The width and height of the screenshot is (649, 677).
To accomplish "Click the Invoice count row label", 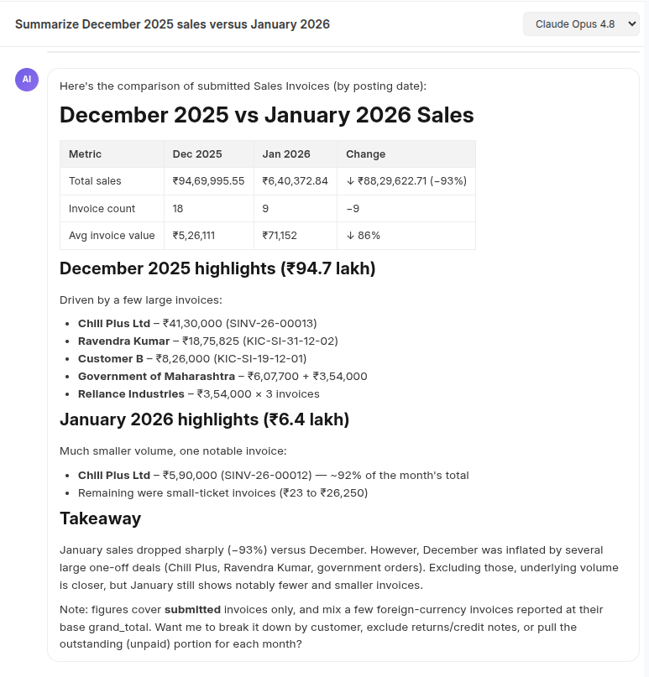I will pos(102,209).
